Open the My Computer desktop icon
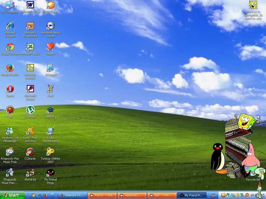 coord(10,7)
